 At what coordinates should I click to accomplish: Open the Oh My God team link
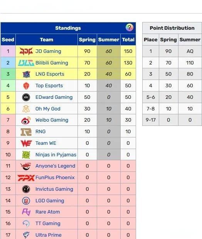pyautogui.click(x=48, y=108)
